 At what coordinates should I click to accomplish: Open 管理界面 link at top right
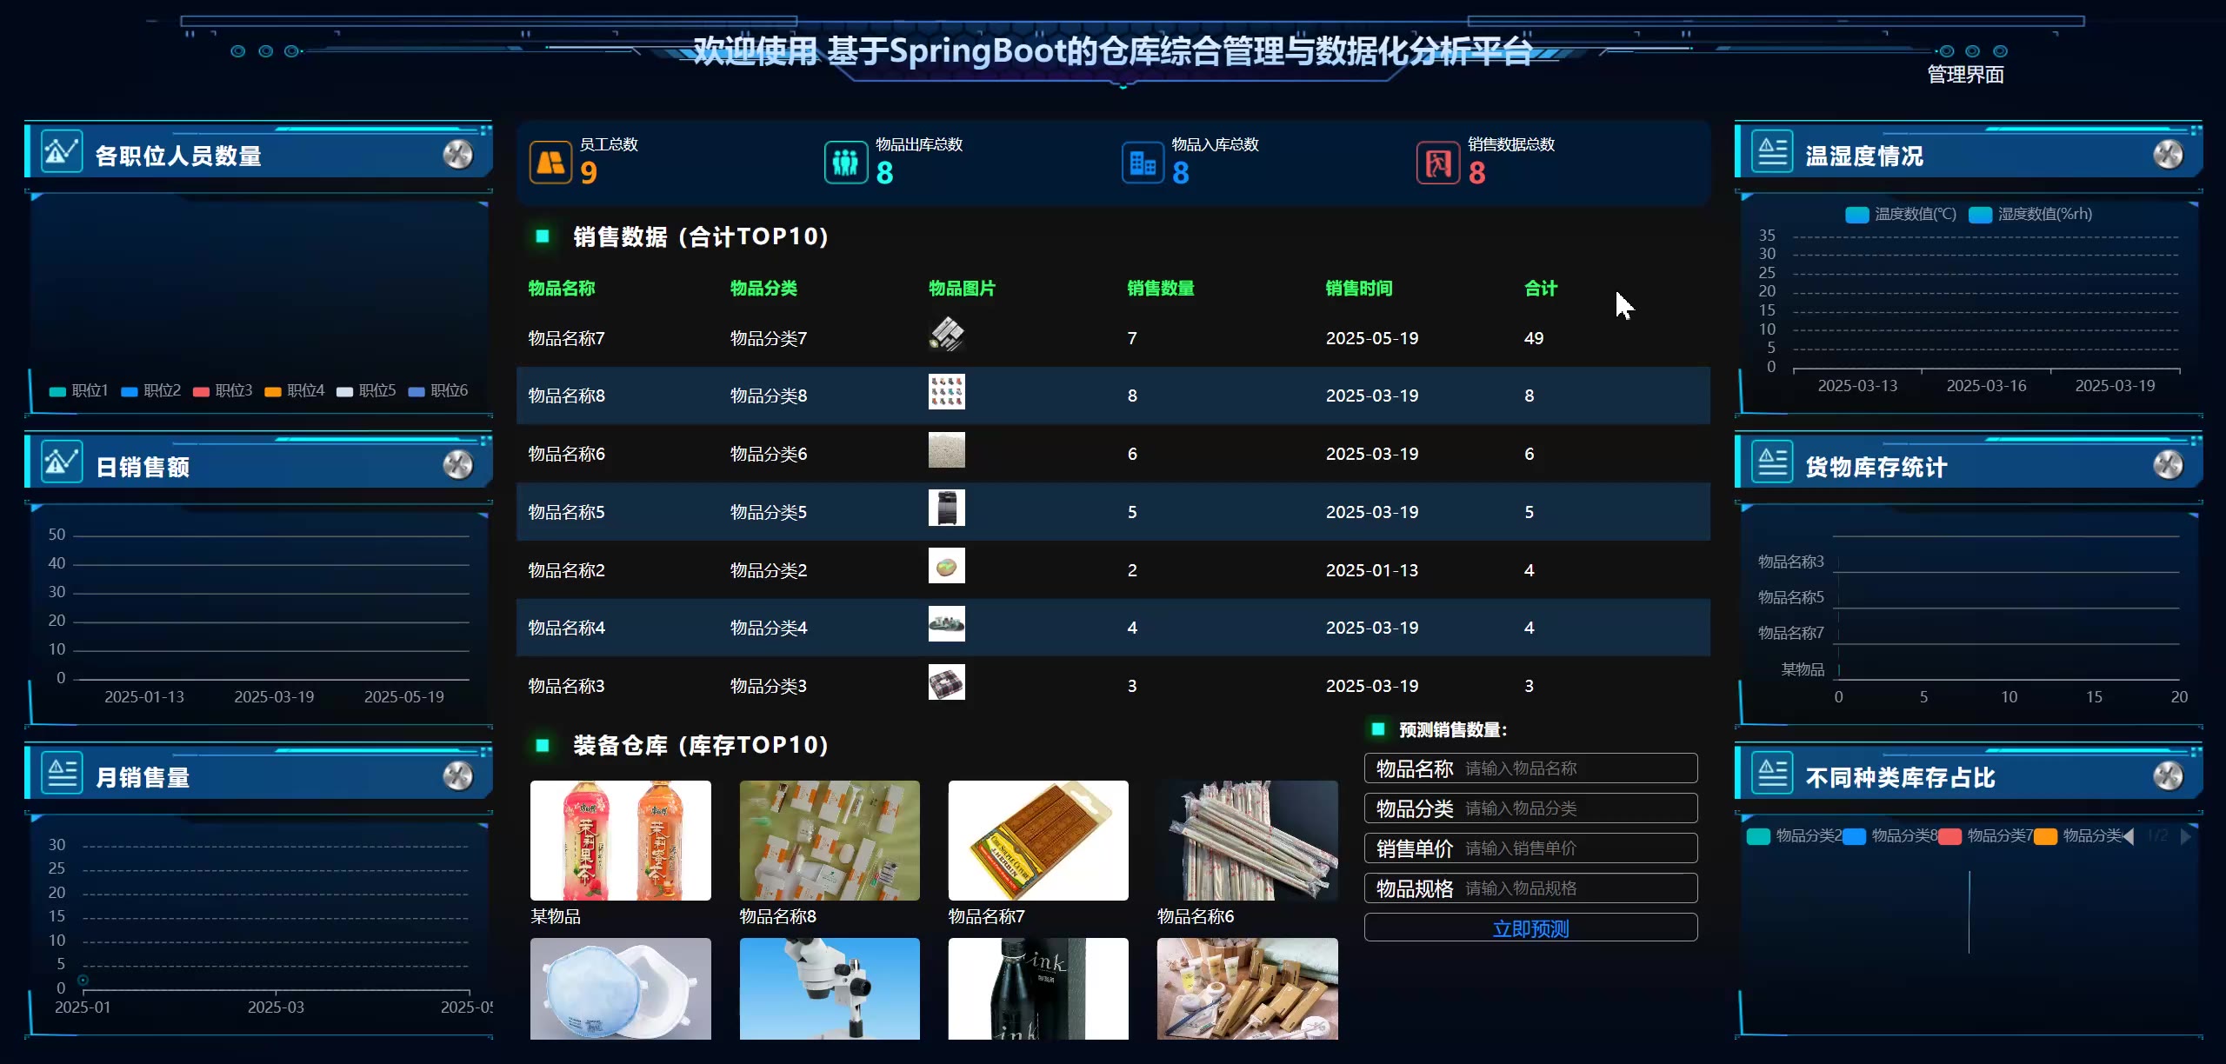(1965, 76)
